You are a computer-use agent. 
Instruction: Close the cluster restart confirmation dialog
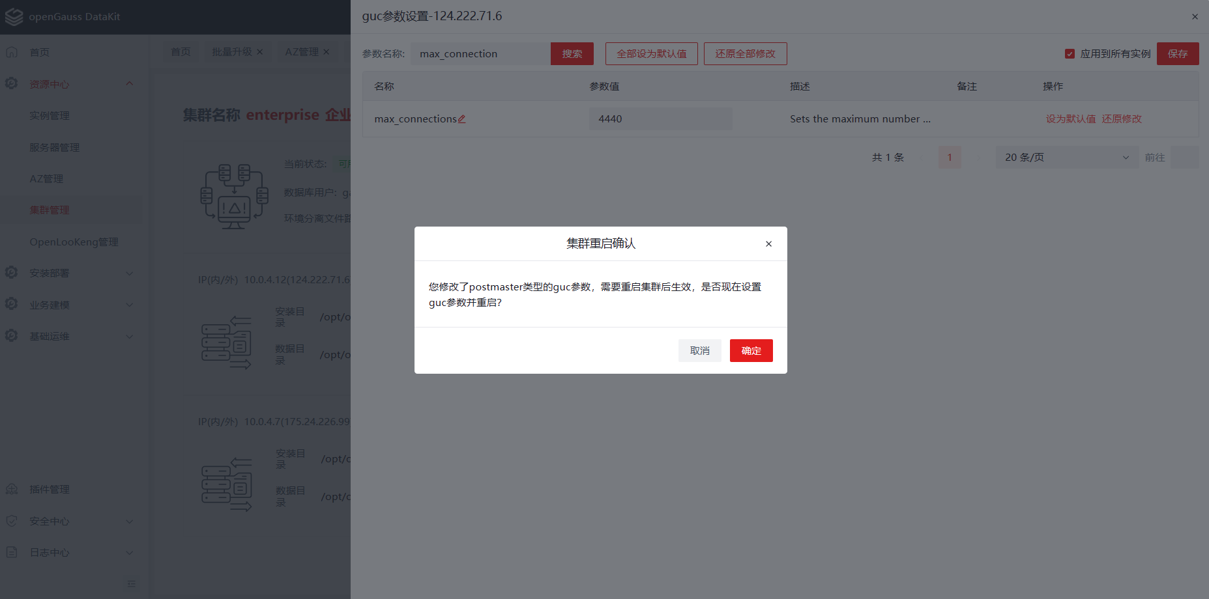point(768,244)
